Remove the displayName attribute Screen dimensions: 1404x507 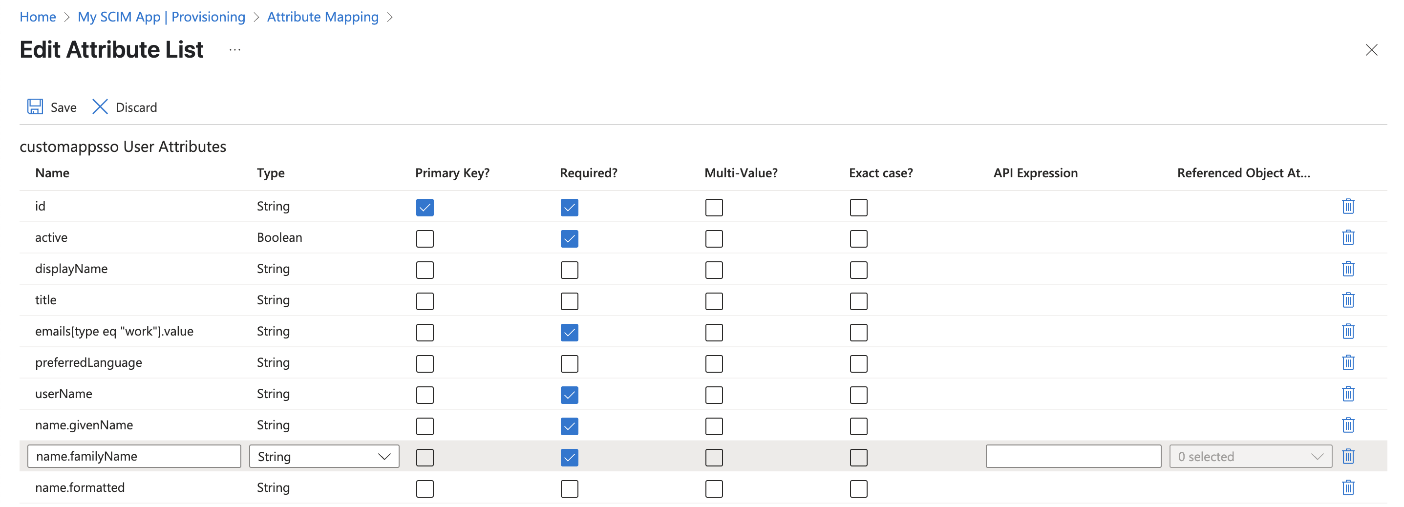point(1347,269)
